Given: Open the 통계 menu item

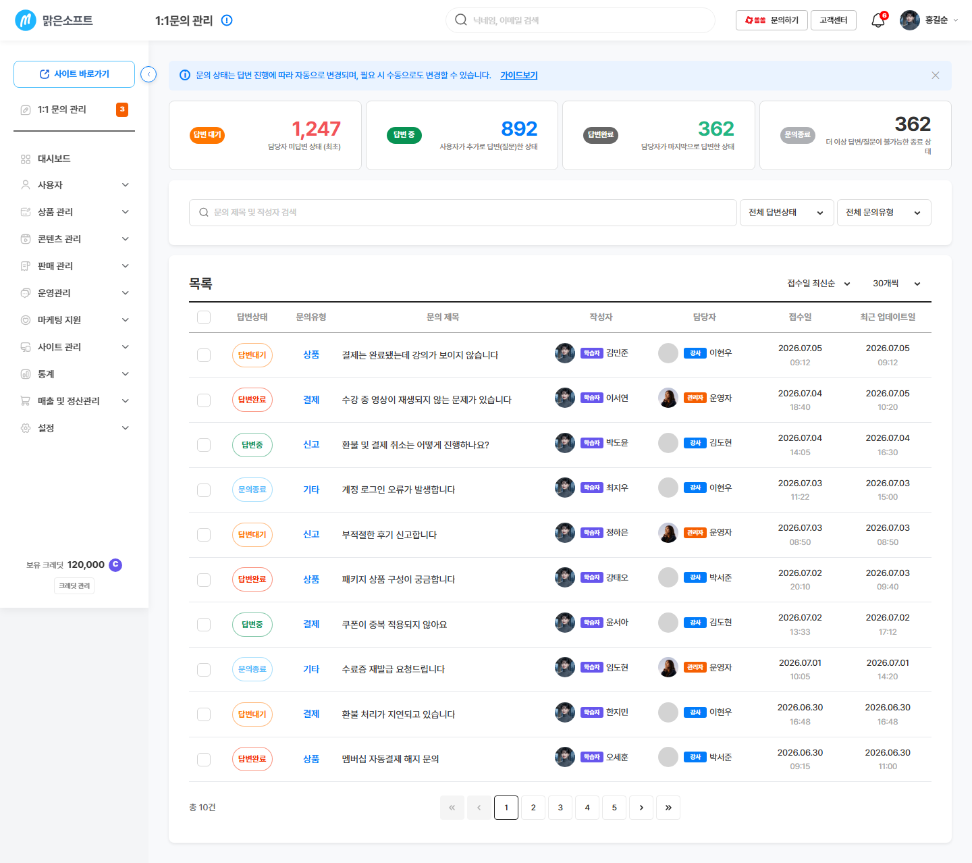Looking at the screenshot, I should coord(74,374).
